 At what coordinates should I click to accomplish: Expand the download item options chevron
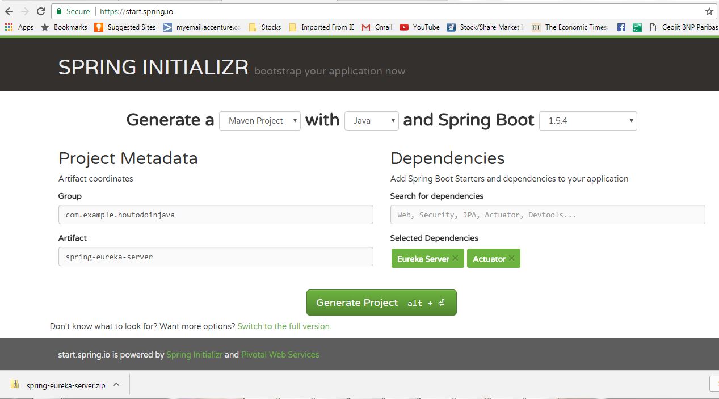(x=116, y=385)
